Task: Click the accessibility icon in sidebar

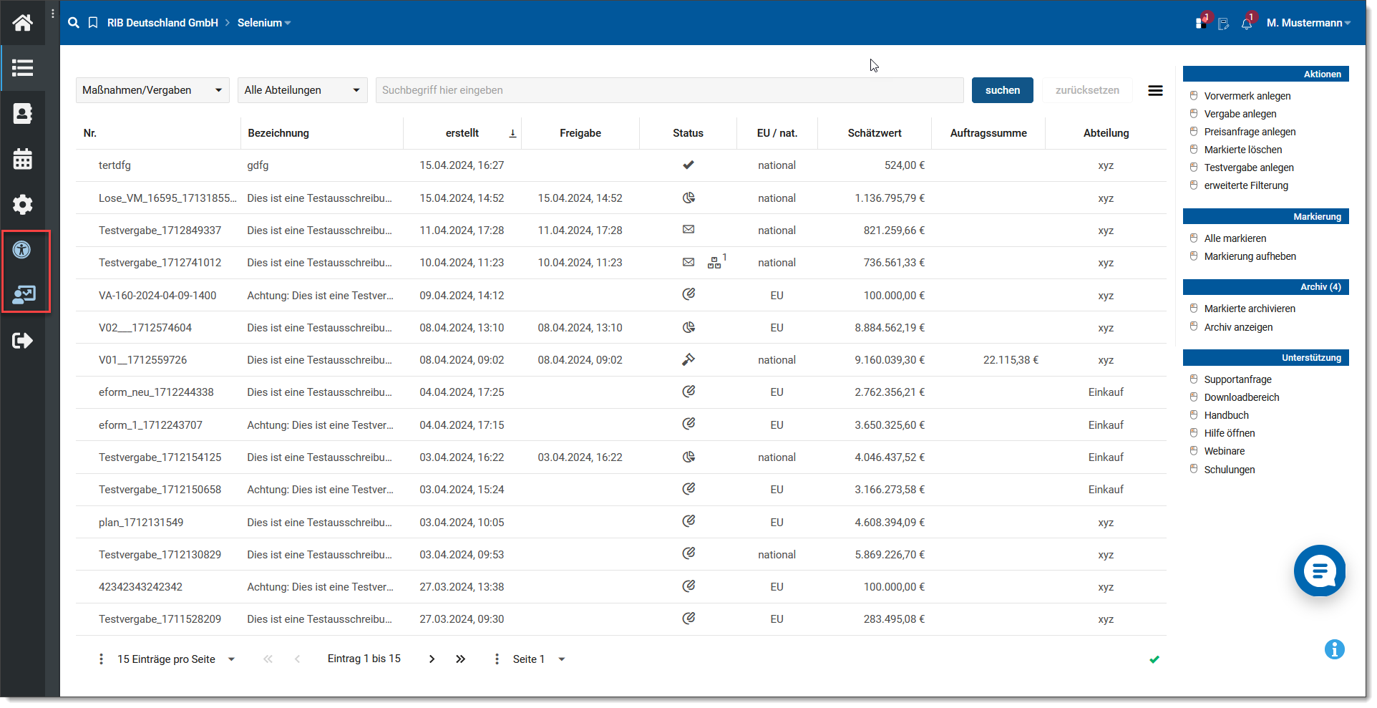Action: click(22, 250)
